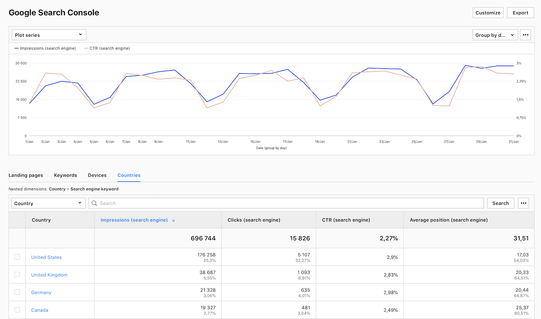
Task: Click United States clicks 5 107
Action: coord(304,255)
